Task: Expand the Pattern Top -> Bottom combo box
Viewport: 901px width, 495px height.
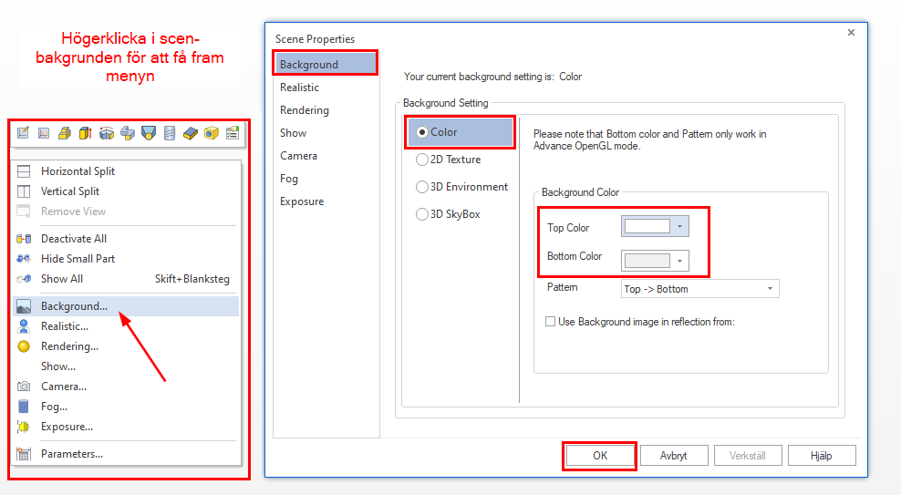Action: 699,289
